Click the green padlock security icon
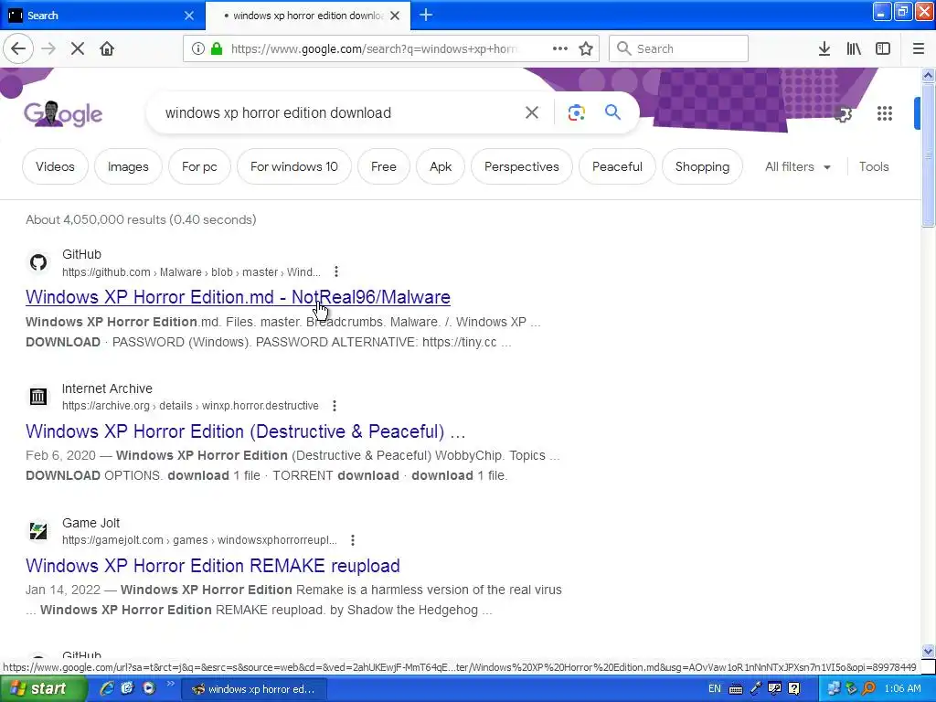 (x=217, y=49)
